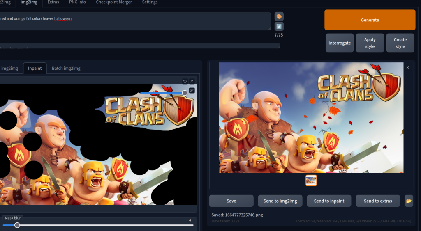Click the 'Saved: 1664777325746.png' status text

(237, 215)
